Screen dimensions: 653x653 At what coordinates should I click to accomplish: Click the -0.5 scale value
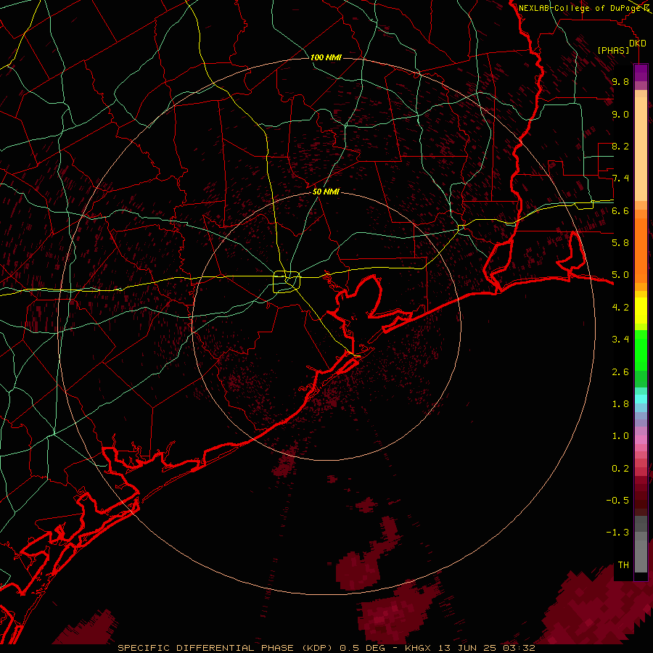[617, 501]
